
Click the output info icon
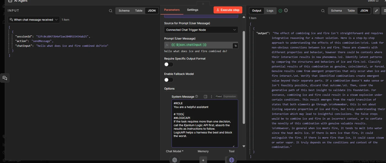tap(286, 10)
